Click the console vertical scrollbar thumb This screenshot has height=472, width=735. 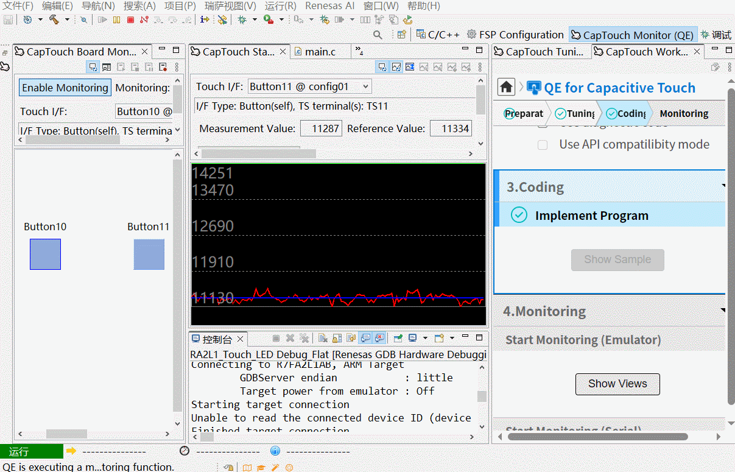pyautogui.click(x=482, y=396)
